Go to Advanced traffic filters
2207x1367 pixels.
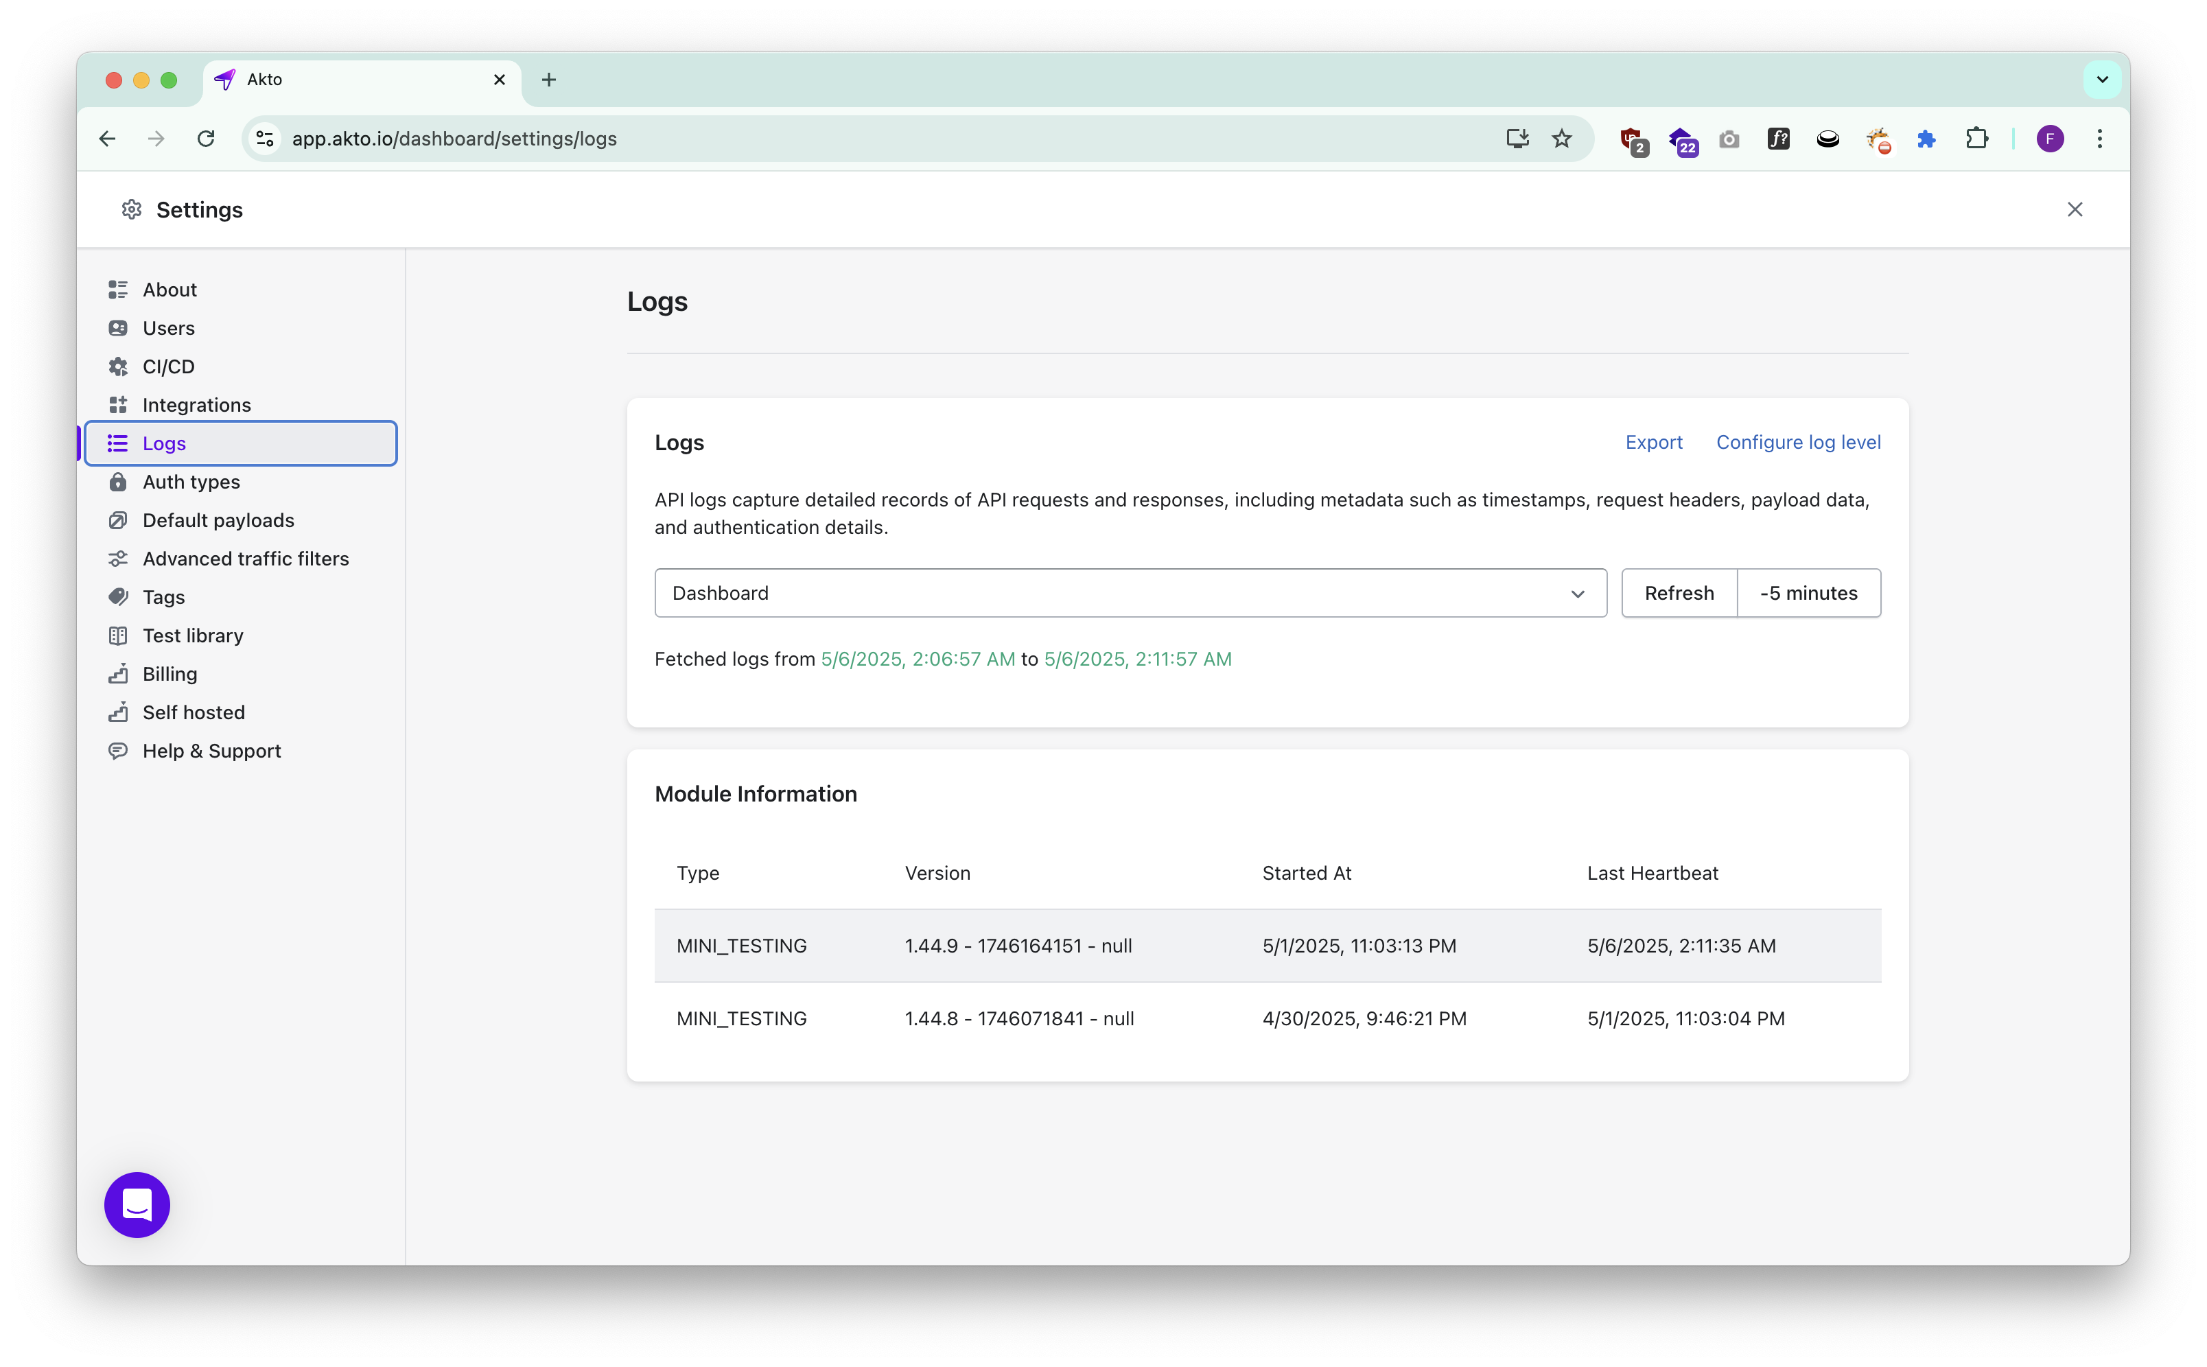coord(245,559)
